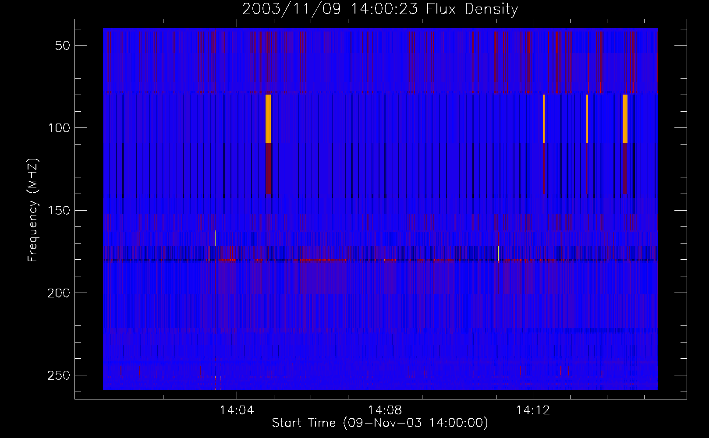Click the '50' frequency tick label
This screenshot has width=709, height=438.
click(x=63, y=46)
